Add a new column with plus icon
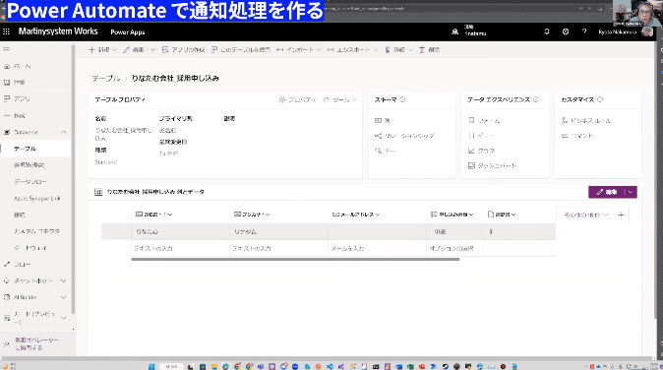This screenshot has height=370, width=663. pyautogui.click(x=621, y=215)
